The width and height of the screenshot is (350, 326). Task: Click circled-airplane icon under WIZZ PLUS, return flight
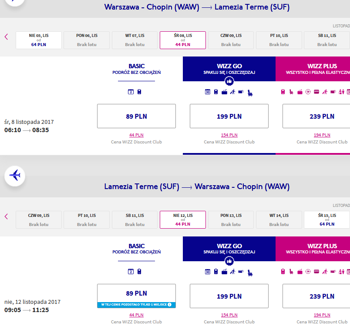coord(308,271)
